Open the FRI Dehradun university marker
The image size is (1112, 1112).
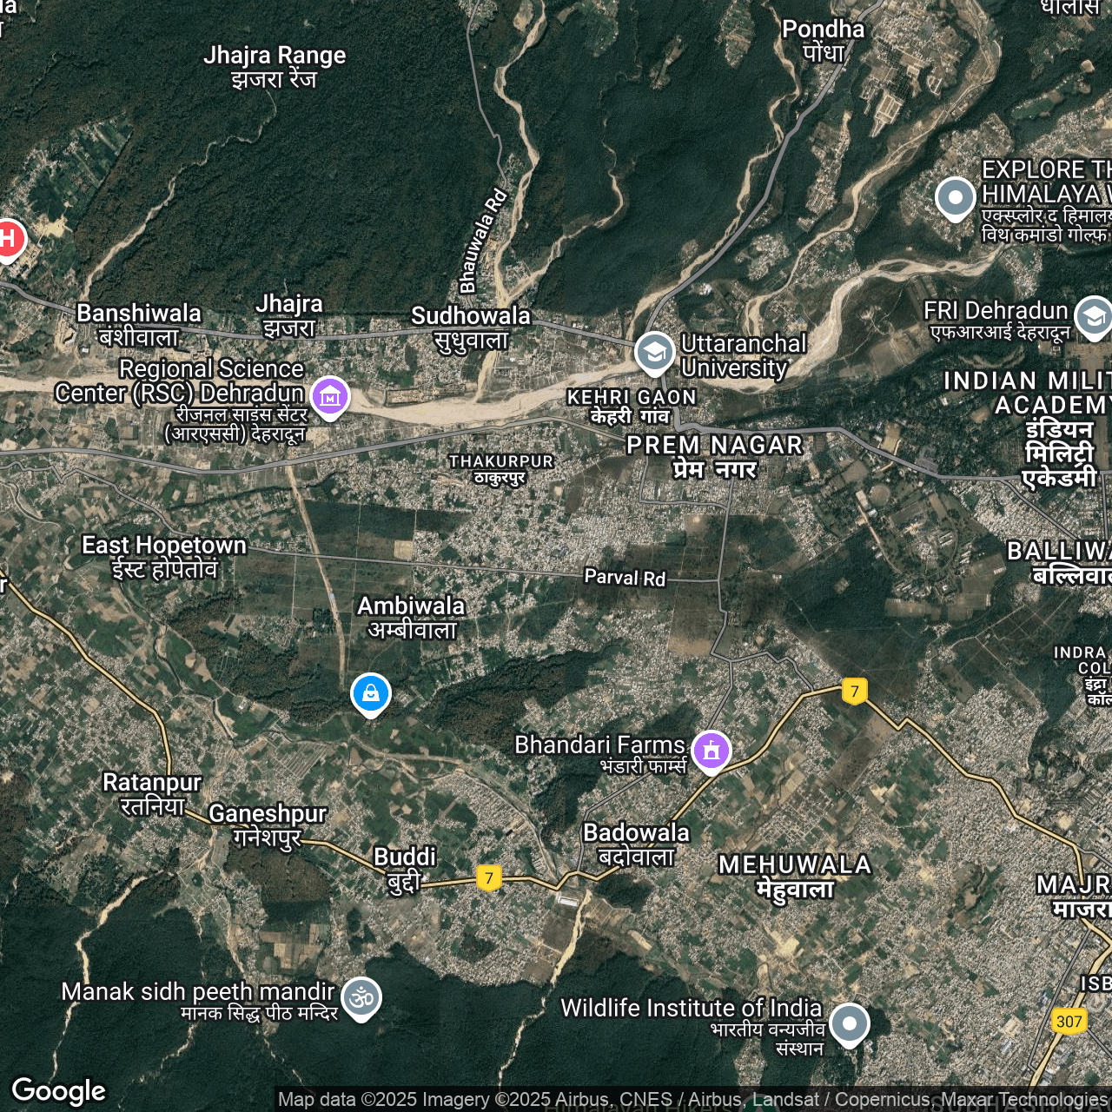(1093, 316)
